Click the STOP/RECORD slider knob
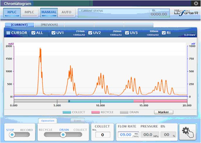 click(x=12, y=135)
